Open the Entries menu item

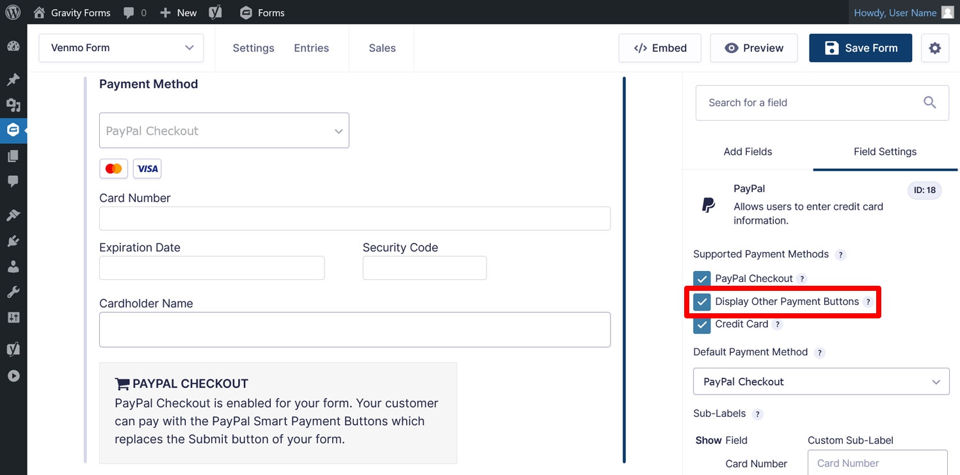click(x=311, y=48)
